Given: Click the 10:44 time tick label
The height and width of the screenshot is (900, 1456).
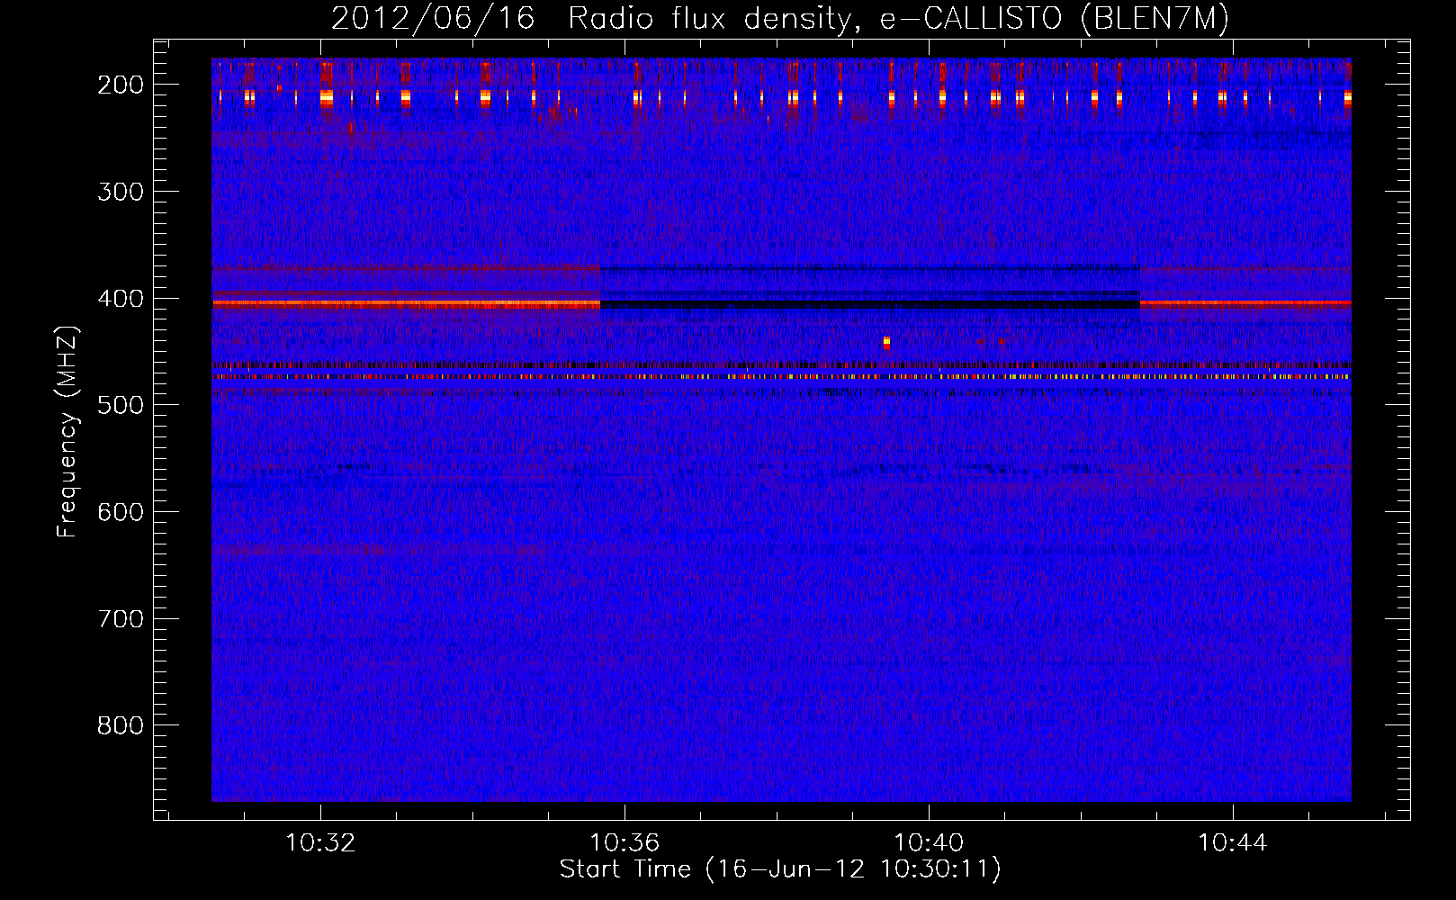Looking at the screenshot, I should pyautogui.click(x=1232, y=843).
